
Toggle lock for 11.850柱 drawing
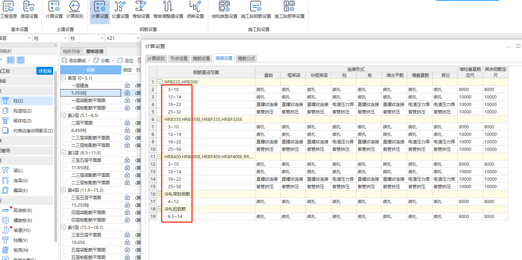pos(127,168)
